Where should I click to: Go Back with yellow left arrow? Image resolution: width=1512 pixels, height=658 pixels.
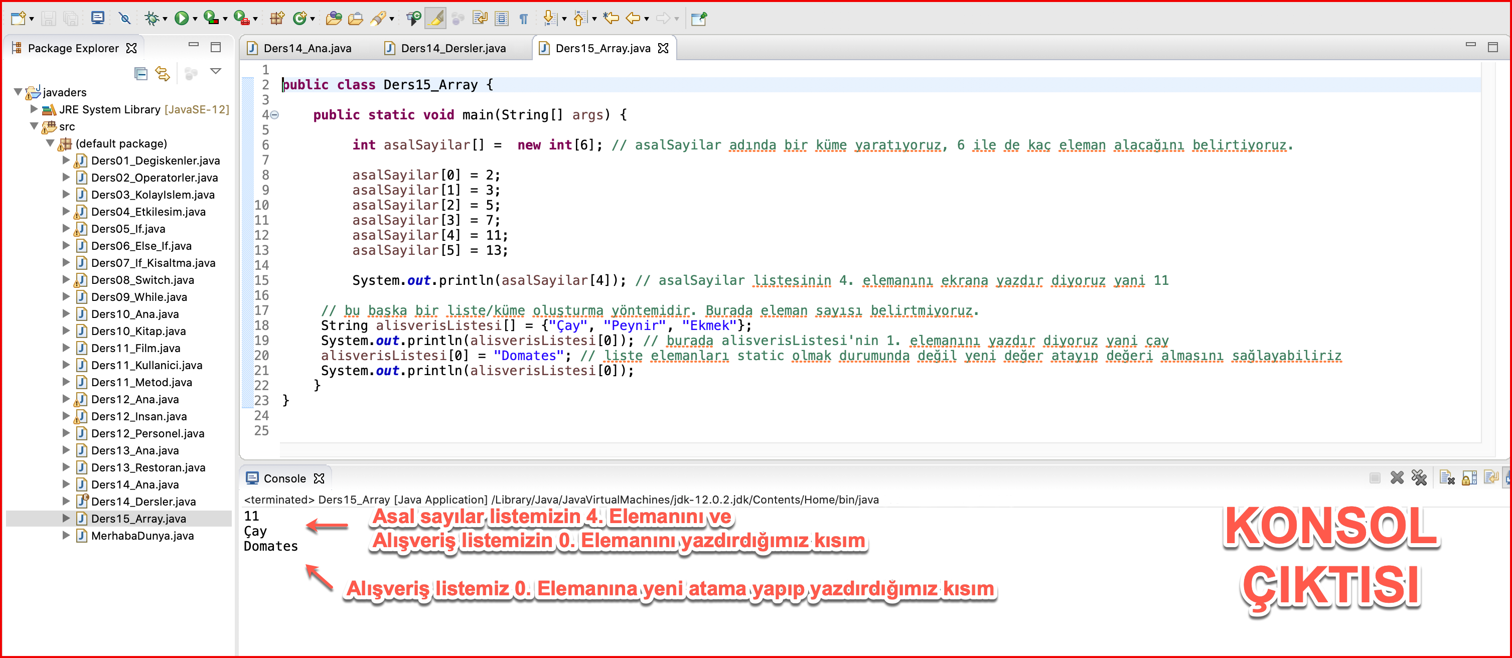633,18
